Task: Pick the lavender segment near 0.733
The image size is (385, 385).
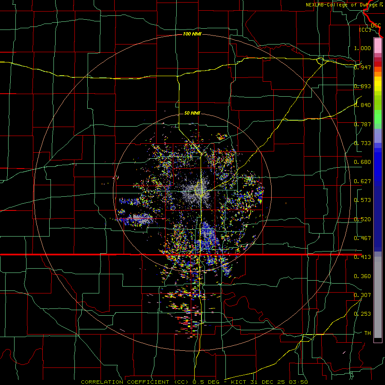Action: pyautogui.click(x=378, y=136)
